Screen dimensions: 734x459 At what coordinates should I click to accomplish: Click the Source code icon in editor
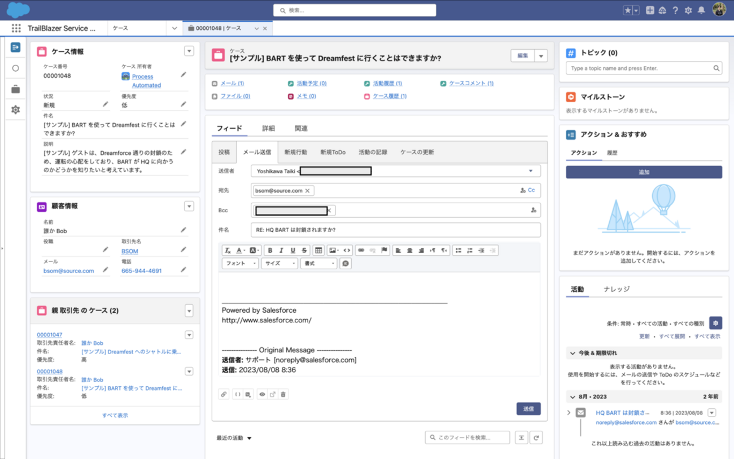pos(347,250)
